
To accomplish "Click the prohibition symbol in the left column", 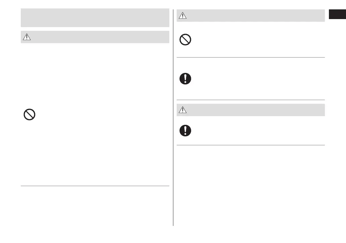I will coord(30,115).
